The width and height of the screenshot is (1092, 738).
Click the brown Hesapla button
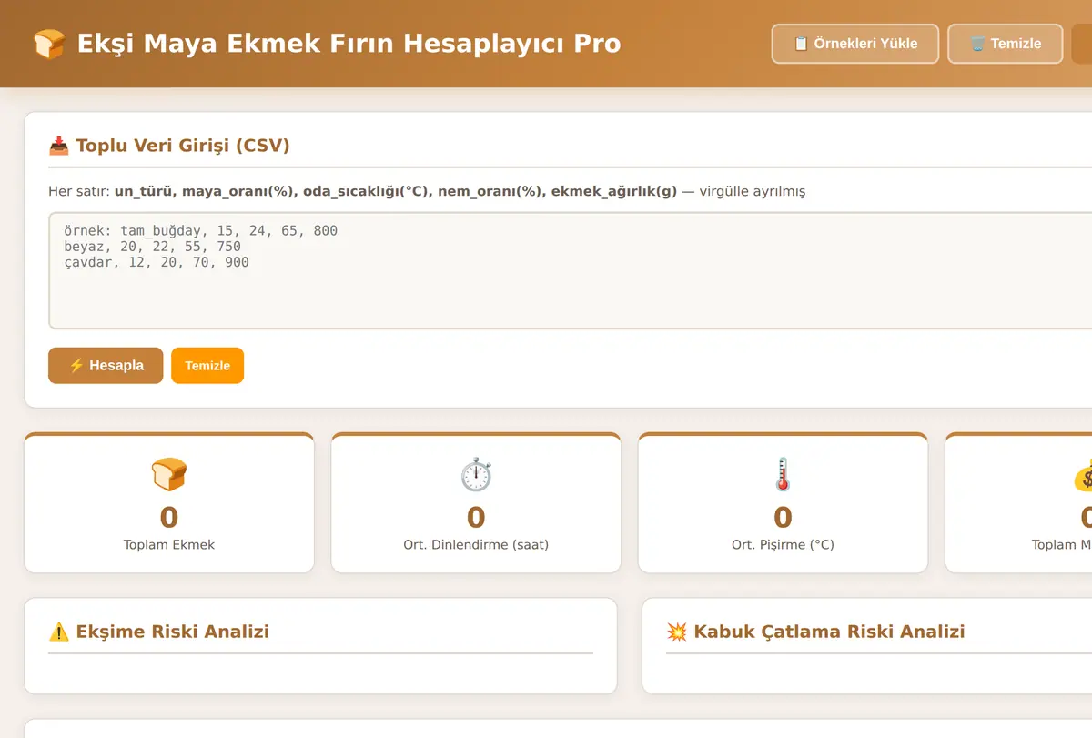pos(106,366)
